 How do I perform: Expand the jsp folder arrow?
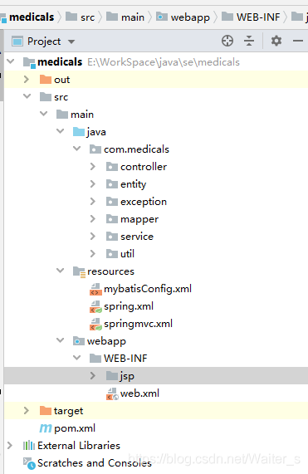pyautogui.click(x=93, y=376)
